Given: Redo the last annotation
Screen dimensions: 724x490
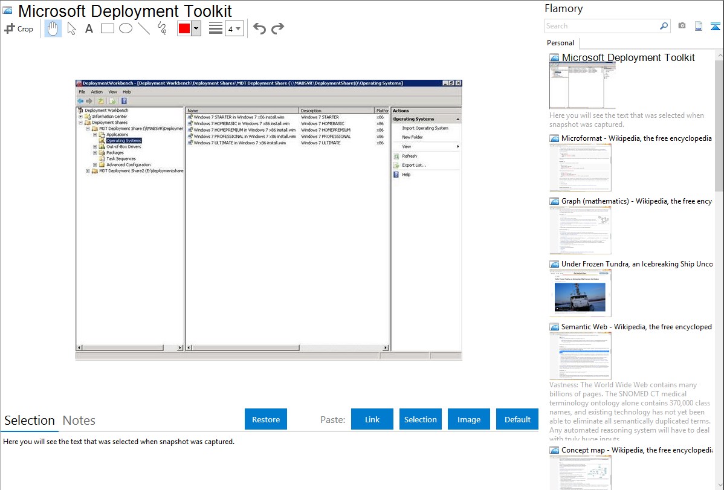Looking at the screenshot, I should click(x=277, y=28).
